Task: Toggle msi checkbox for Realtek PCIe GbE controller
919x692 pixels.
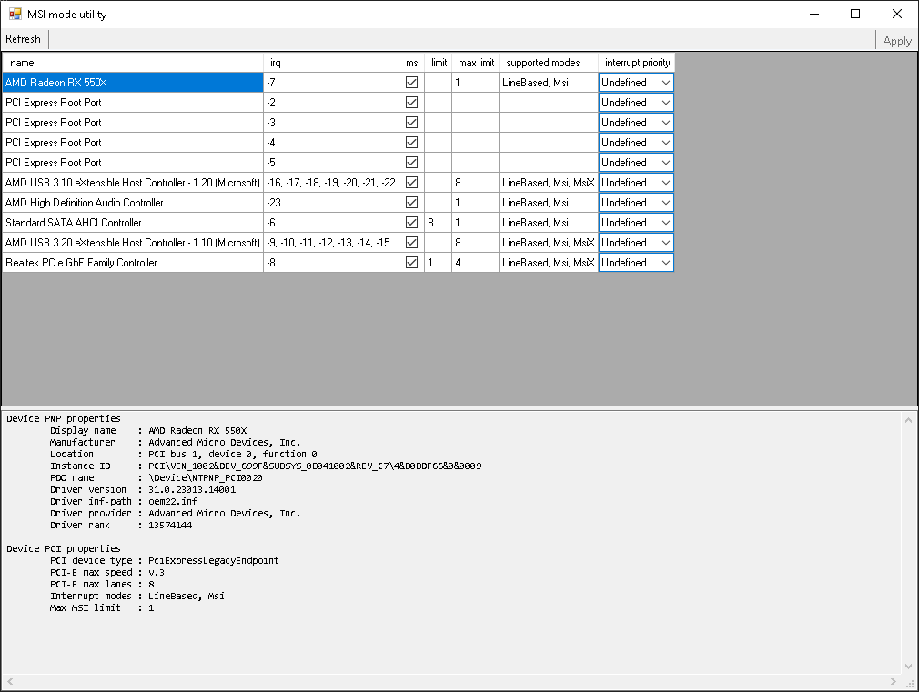Action: pyautogui.click(x=412, y=263)
